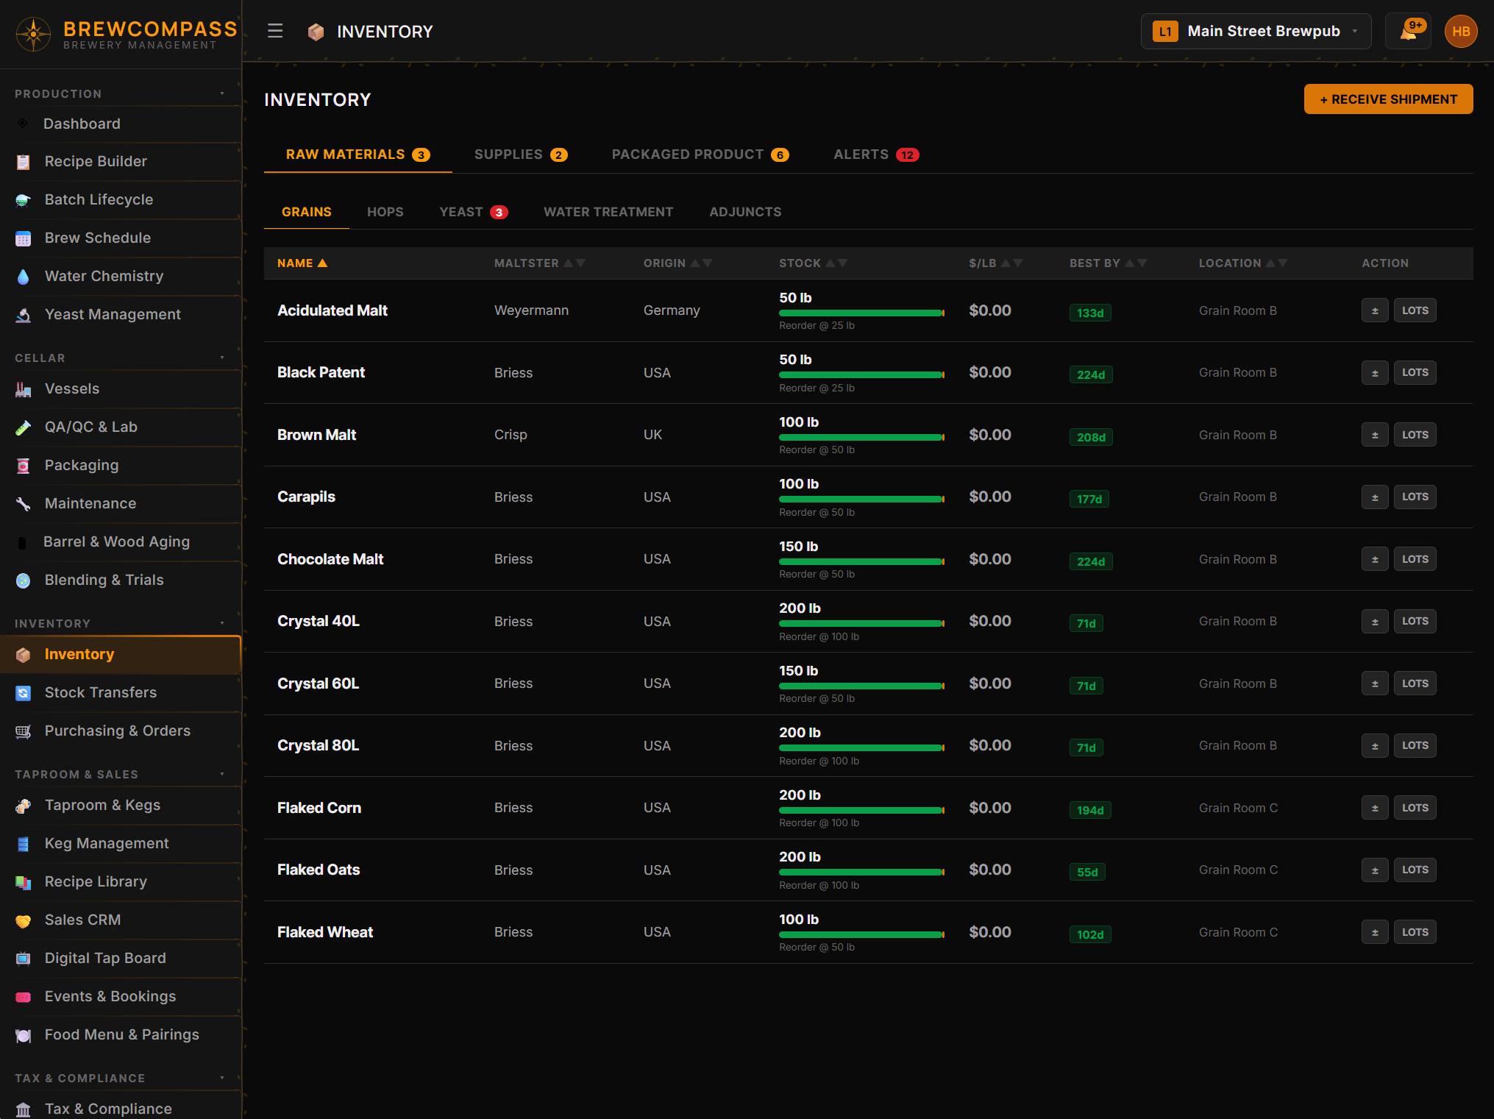Screen dimensions: 1494x1119
Task: Click the Crystal 80L item name
Action: pyautogui.click(x=318, y=745)
